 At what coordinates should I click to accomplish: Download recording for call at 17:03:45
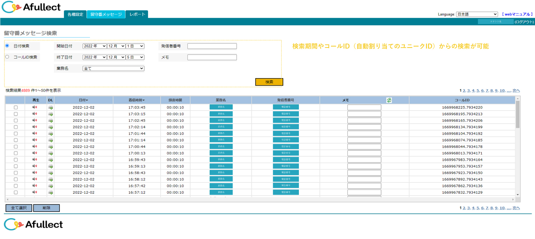click(x=51, y=107)
